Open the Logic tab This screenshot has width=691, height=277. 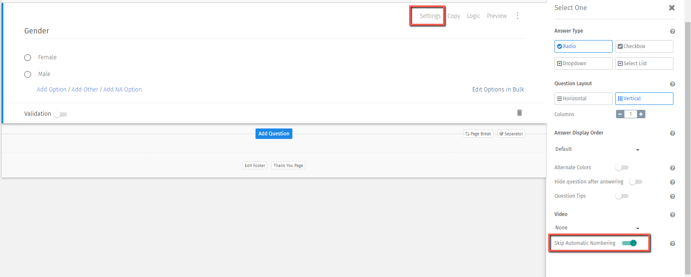tap(473, 16)
